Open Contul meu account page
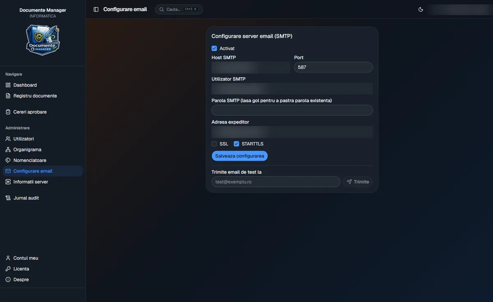 [43, 258]
